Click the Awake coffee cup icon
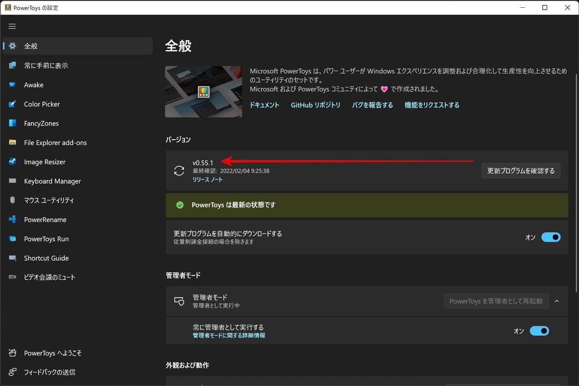 coord(13,85)
